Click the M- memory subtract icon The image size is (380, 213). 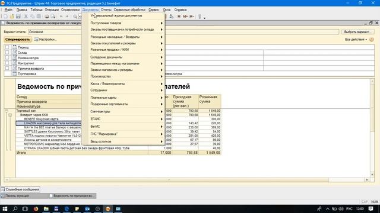point(192,17)
